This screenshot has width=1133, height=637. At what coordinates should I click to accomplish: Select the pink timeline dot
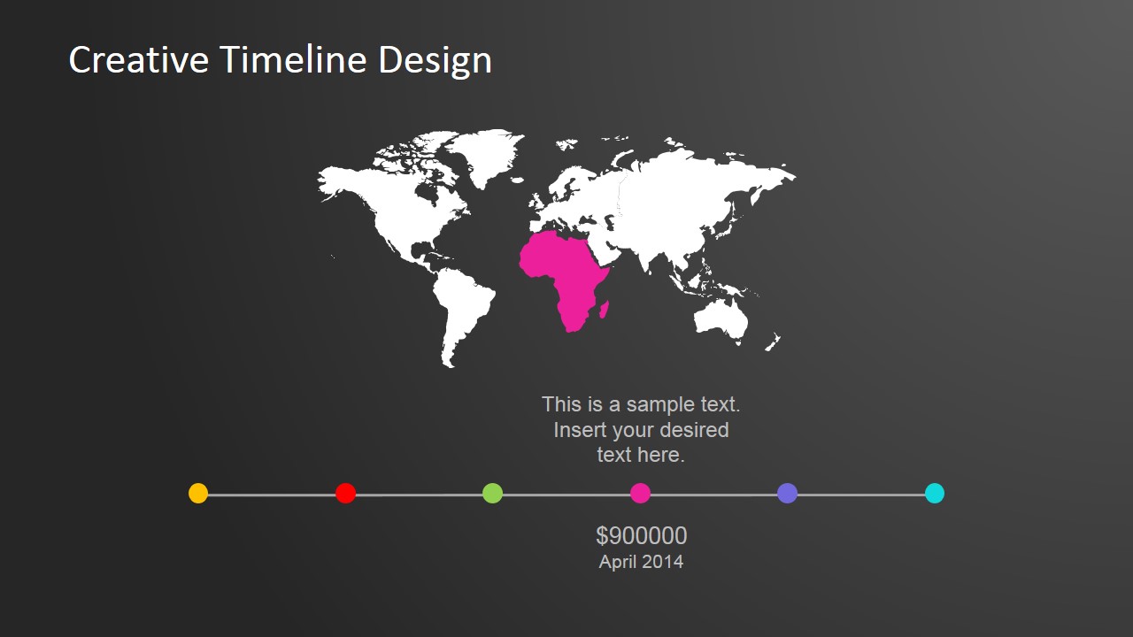(640, 494)
